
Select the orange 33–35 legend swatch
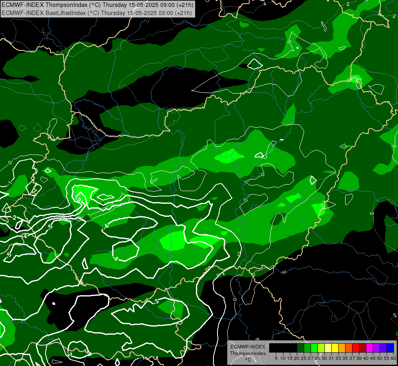pyautogui.click(x=342, y=348)
